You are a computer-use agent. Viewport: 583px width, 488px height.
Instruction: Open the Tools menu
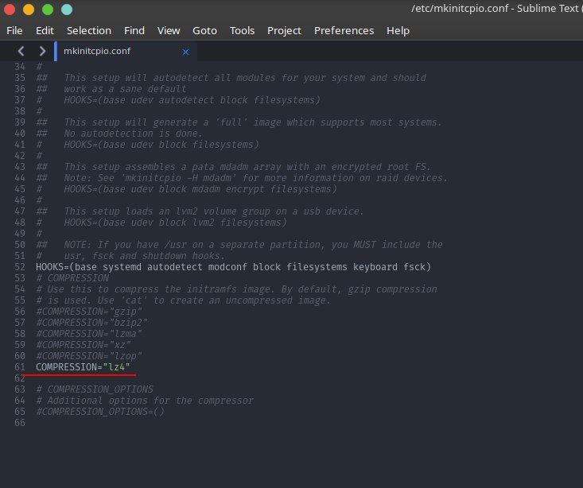pos(242,30)
